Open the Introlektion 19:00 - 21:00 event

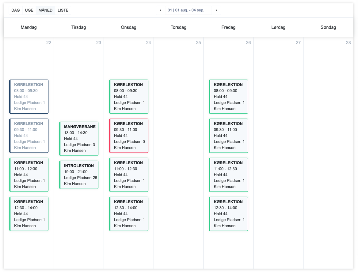coord(79,175)
